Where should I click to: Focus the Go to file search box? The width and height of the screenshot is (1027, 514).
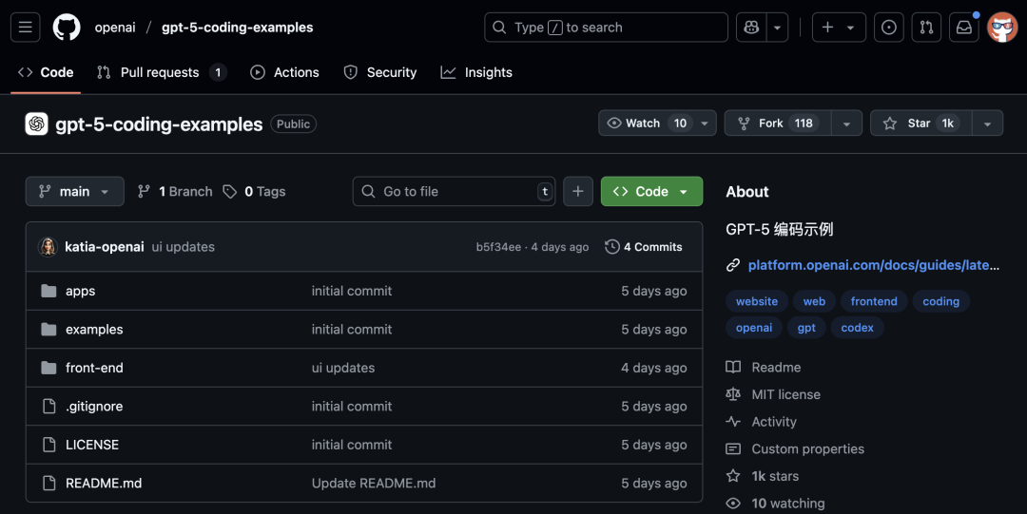point(454,191)
